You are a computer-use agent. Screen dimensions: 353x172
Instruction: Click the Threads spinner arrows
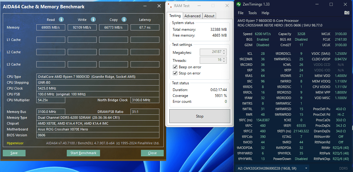coord(224,60)
